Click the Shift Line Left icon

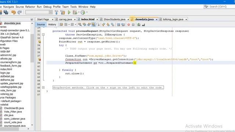pos(118,25)
